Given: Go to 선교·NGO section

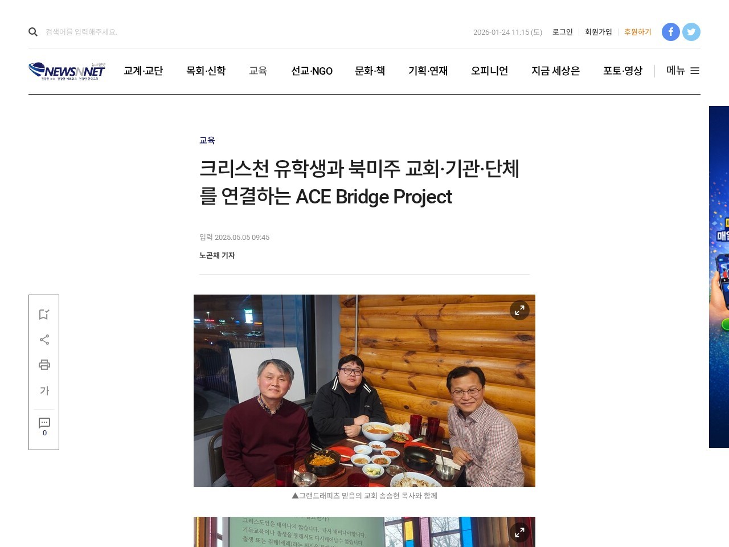Looking at the screenshot, I should 312,71.
